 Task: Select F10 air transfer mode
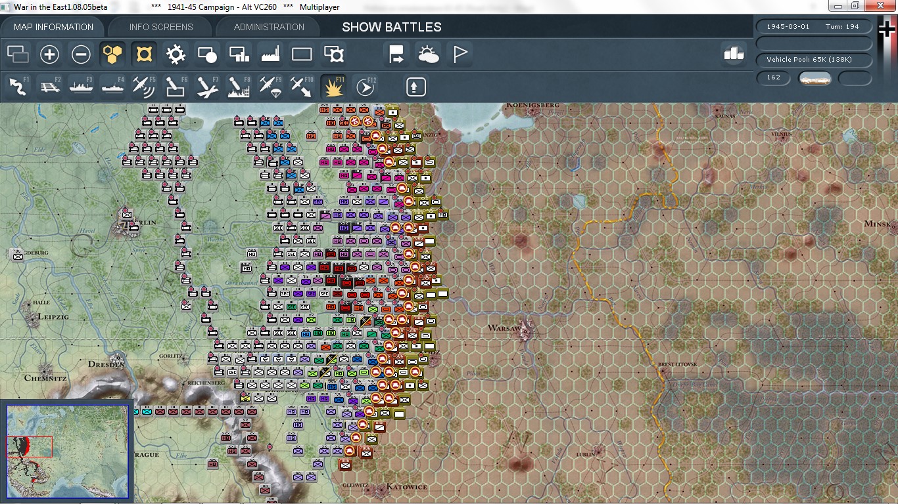point(302,87)
